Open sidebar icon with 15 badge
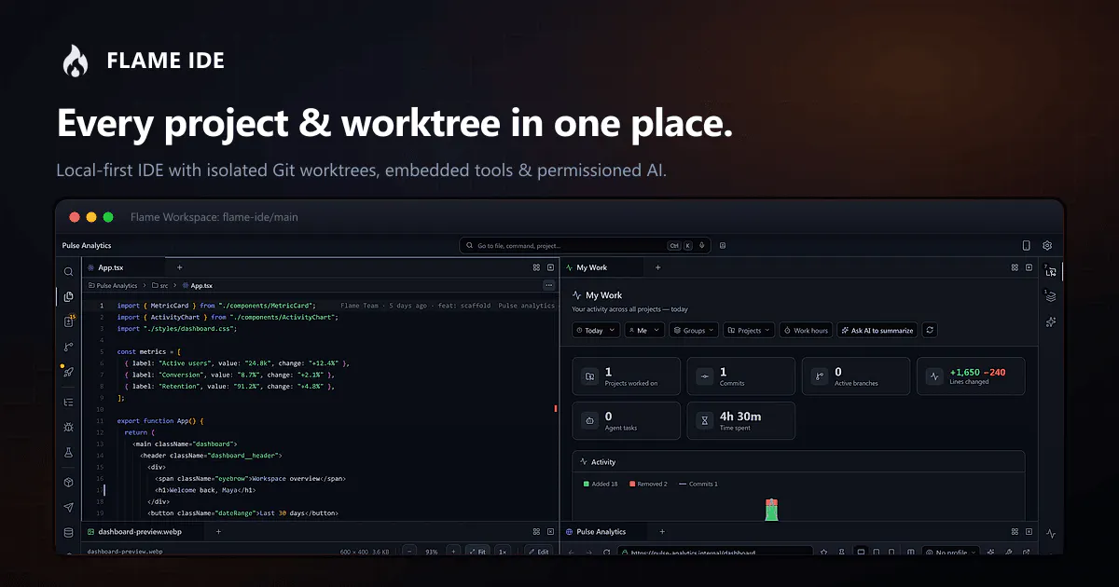 click(x=68, y=321)
